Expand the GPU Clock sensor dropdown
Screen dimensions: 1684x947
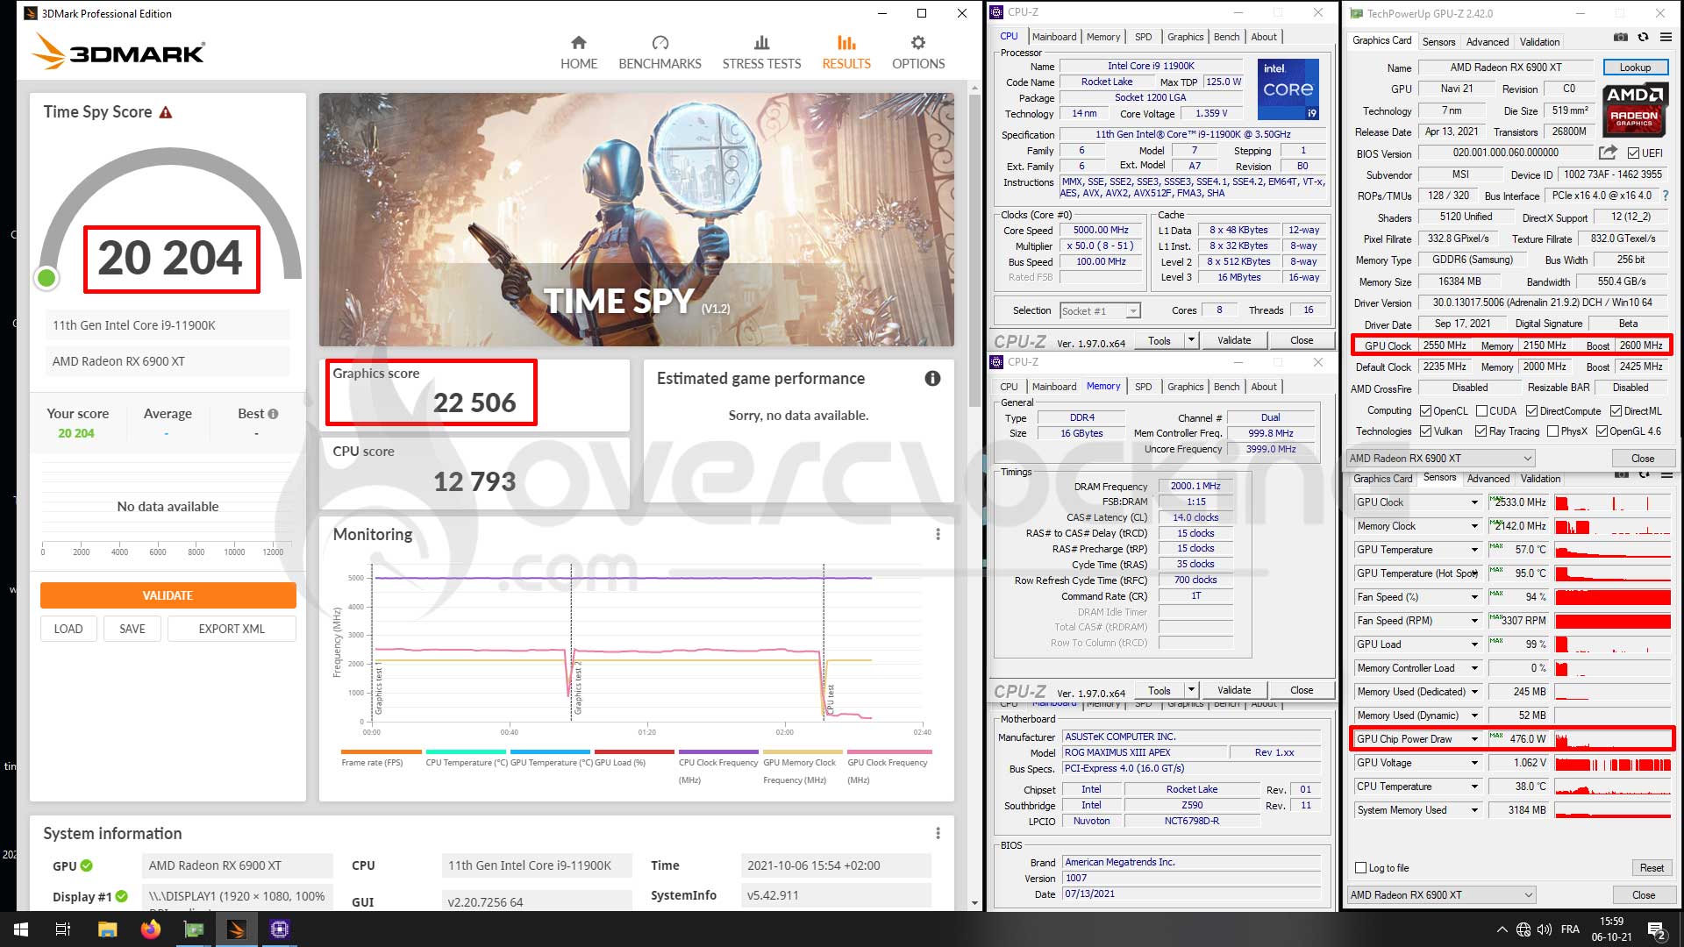point(1474,502)
